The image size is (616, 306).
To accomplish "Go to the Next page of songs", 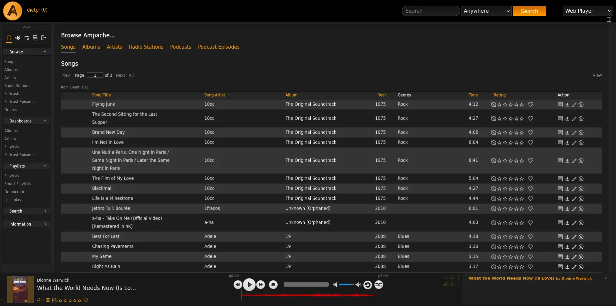I will point(120,75).
